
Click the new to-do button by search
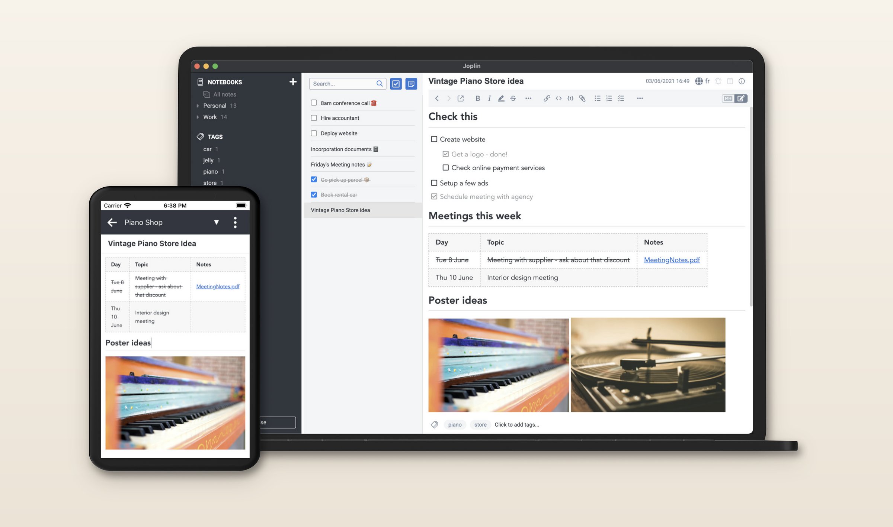[396, 84]
